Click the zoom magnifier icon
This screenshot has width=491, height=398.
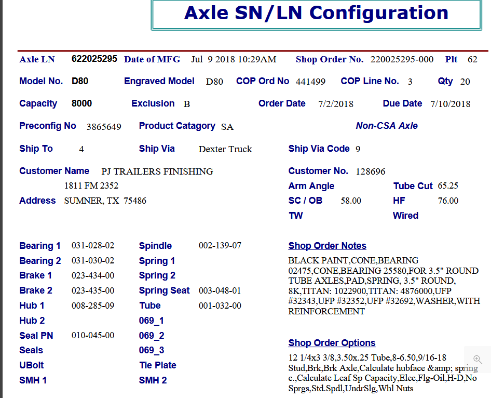tap(478, 360)
